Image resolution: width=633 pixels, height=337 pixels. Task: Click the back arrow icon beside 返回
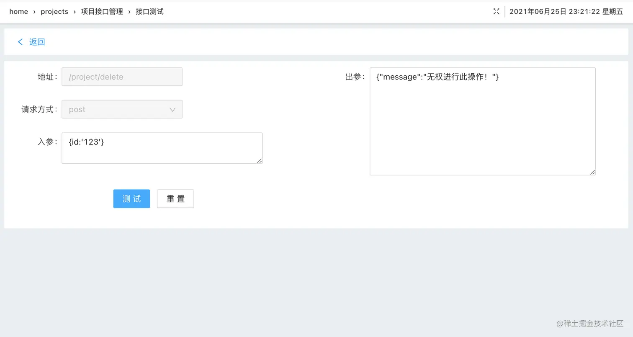tap(20, 42)
